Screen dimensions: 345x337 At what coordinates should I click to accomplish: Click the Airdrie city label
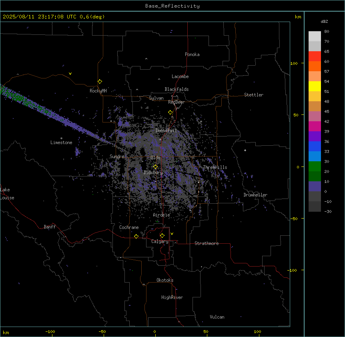161,215
